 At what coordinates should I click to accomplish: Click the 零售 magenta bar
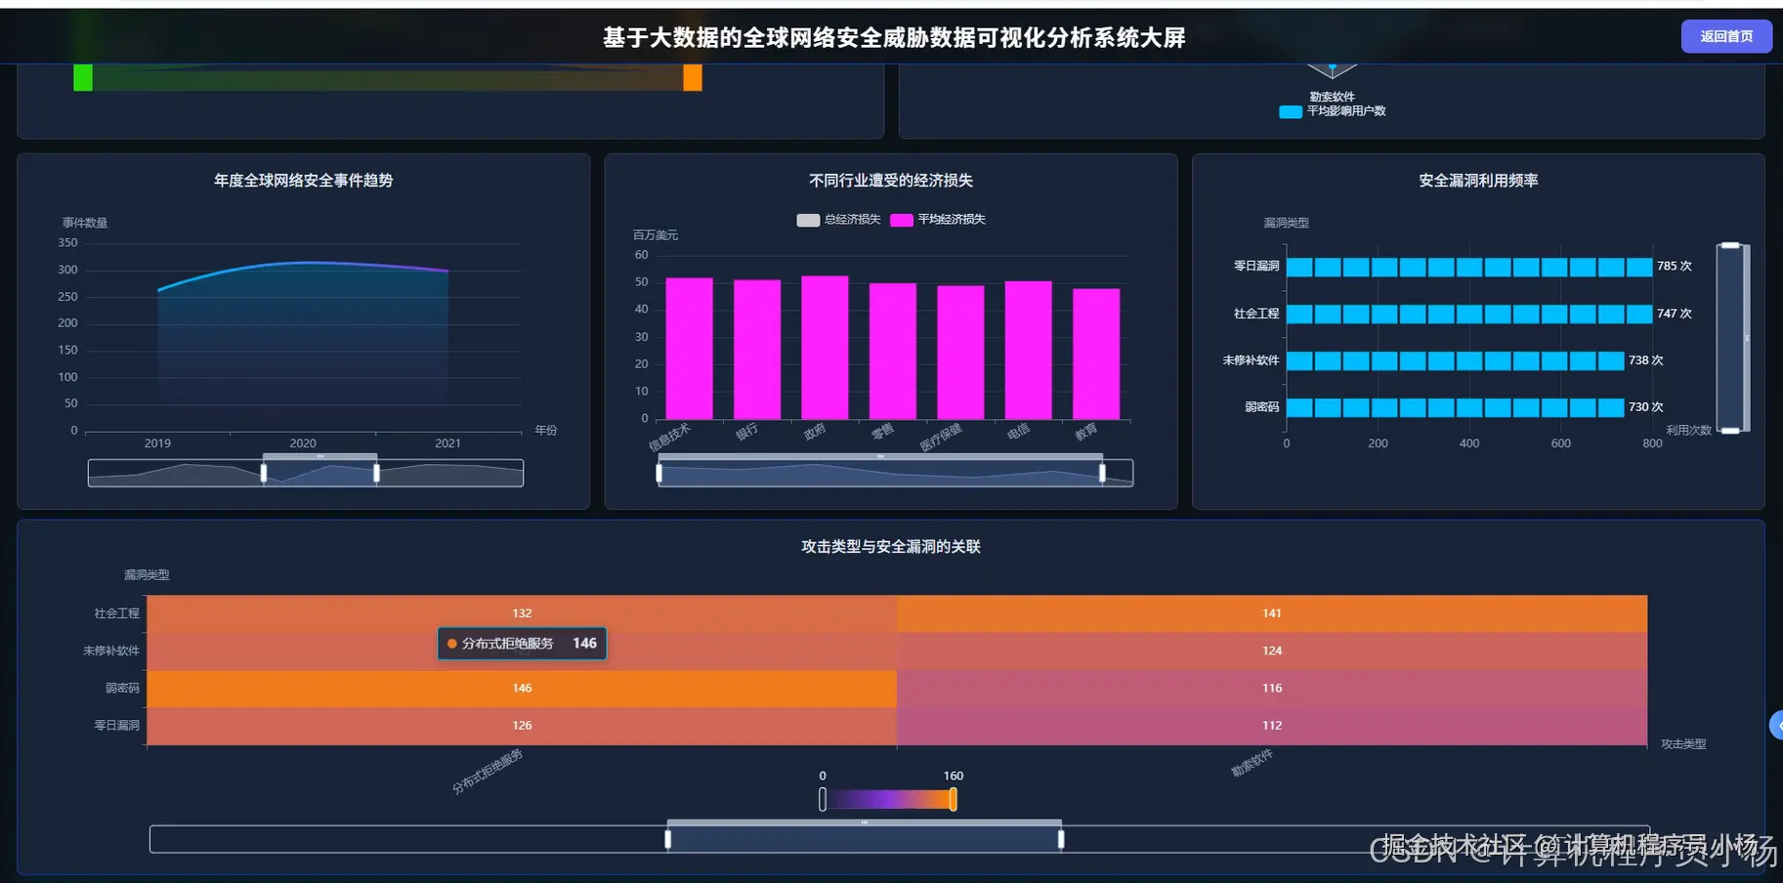(893, 352)
